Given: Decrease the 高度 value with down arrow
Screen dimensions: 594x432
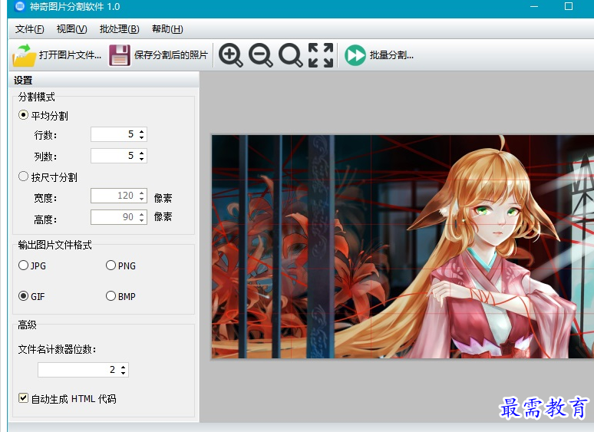Looking at the screenshot, I should (142, 220).
